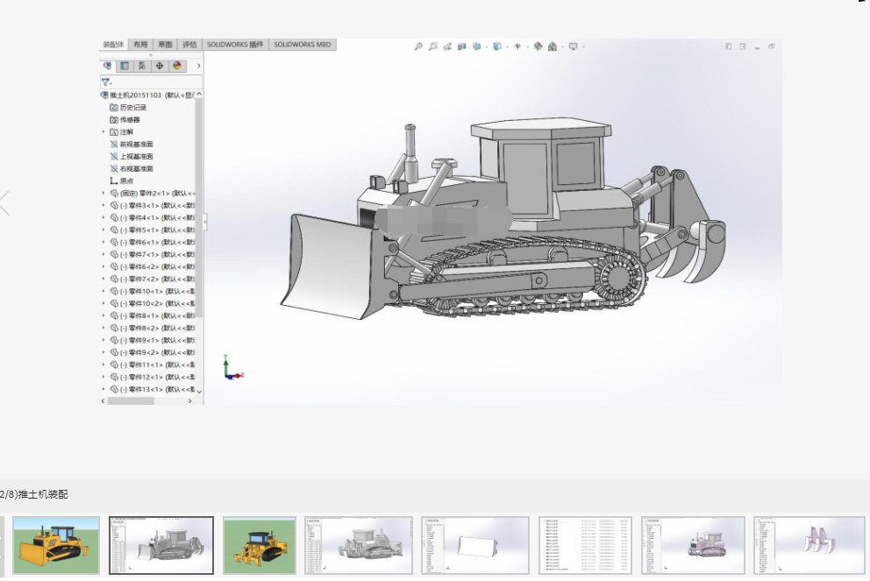Open the View Settings dropdown arrow
This screenshot has height=581, width=870.
(583, 47)
